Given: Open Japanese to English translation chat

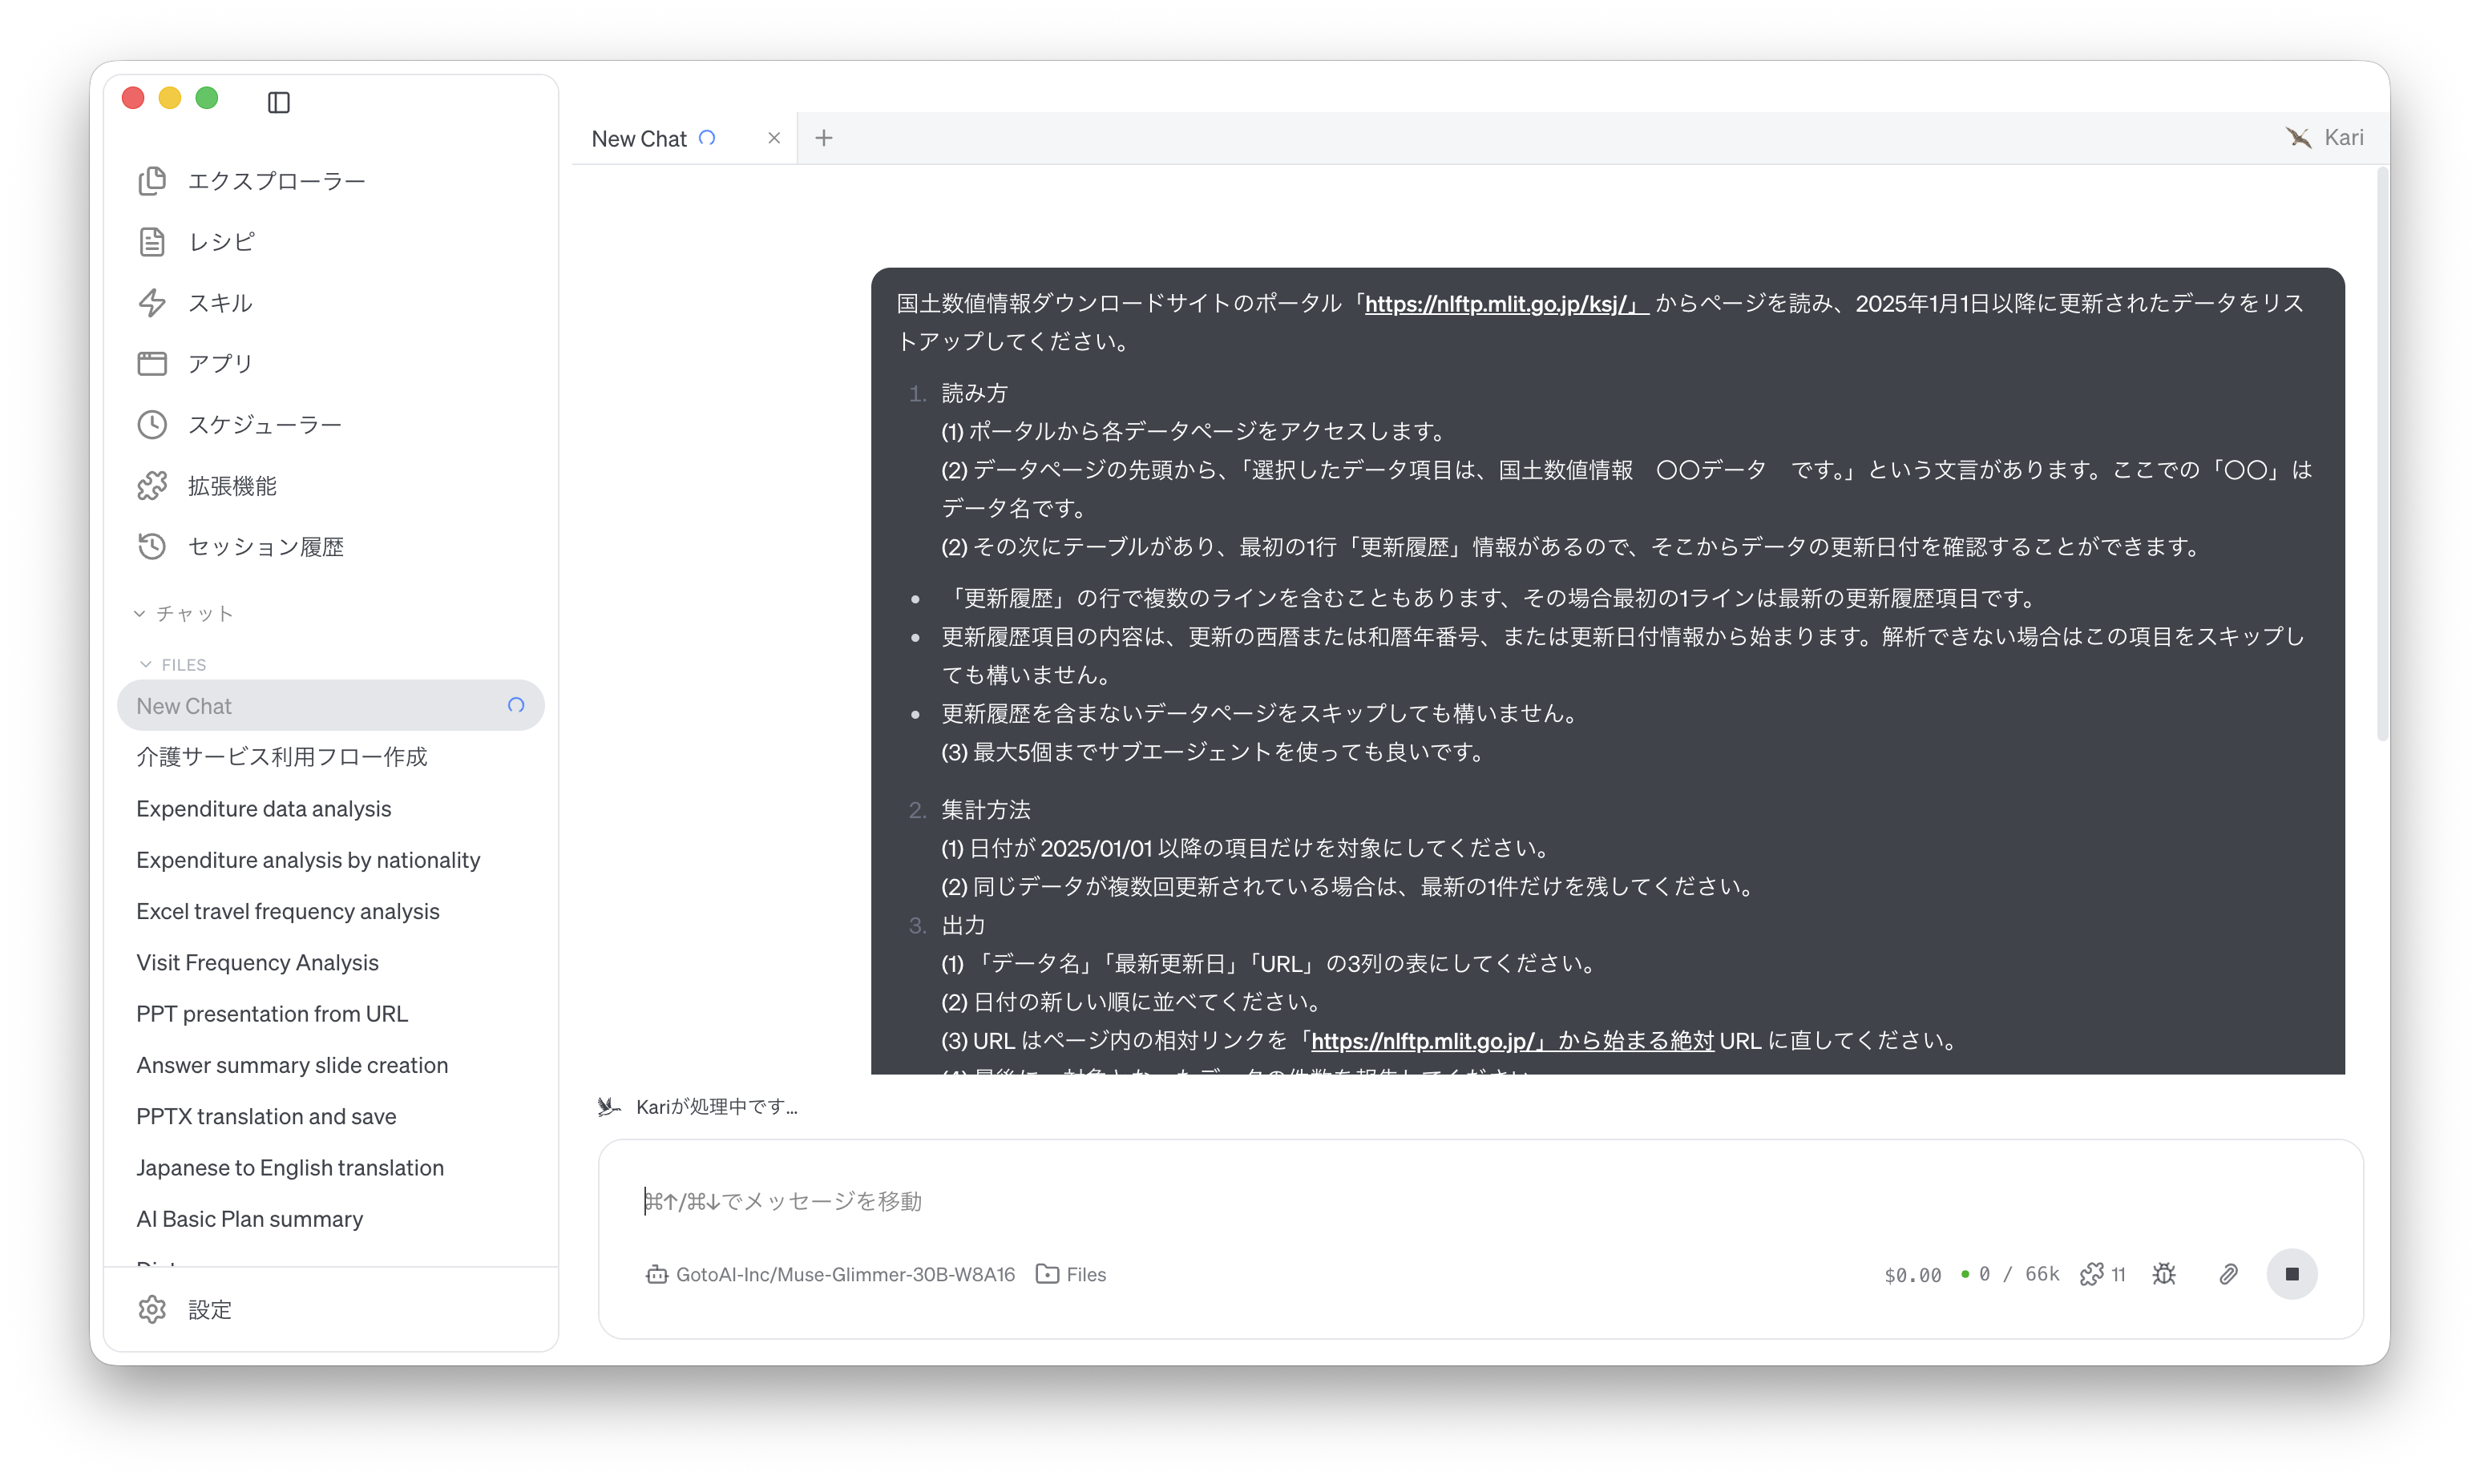Looking at the screenshot, I should coord(290,1167).
